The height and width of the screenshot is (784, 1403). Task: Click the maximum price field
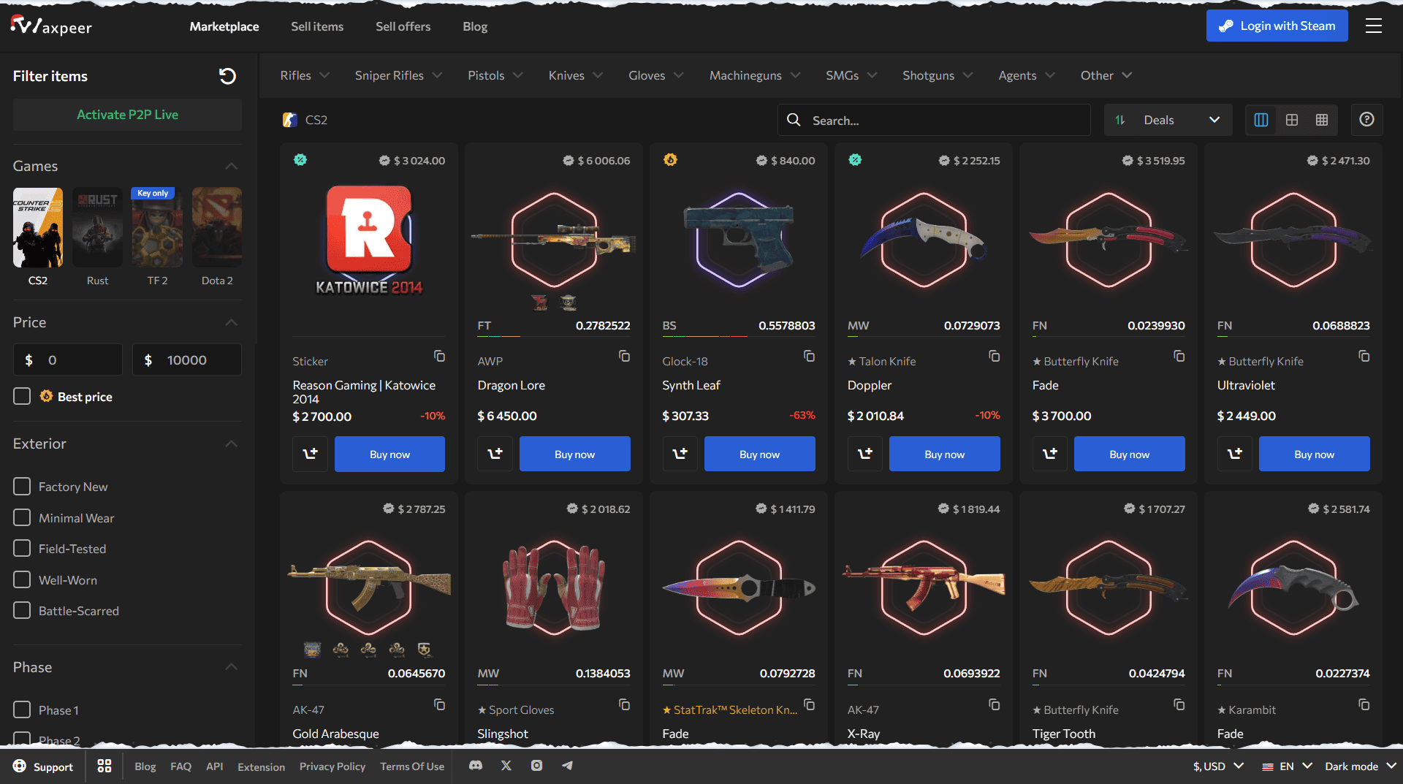coord(187,359)
